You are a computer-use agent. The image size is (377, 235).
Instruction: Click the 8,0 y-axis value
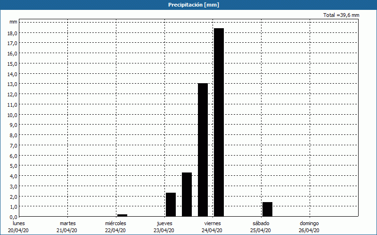[x=14, y=135]
